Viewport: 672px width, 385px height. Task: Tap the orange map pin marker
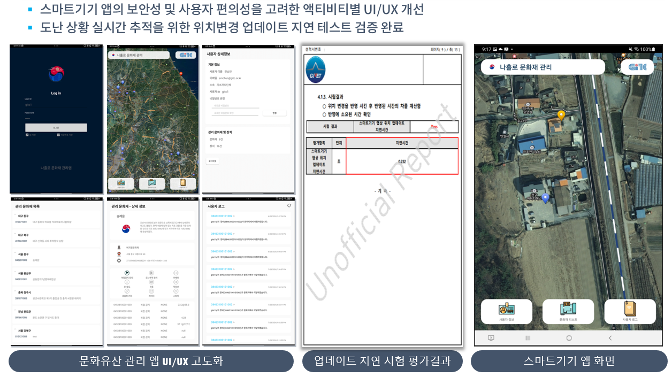(561, 115)
